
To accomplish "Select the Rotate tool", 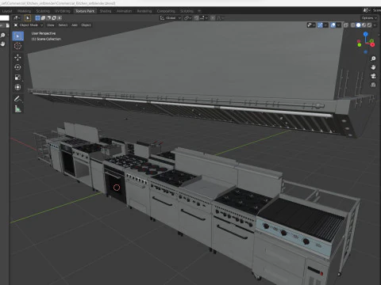I will [x=17, y=67].
